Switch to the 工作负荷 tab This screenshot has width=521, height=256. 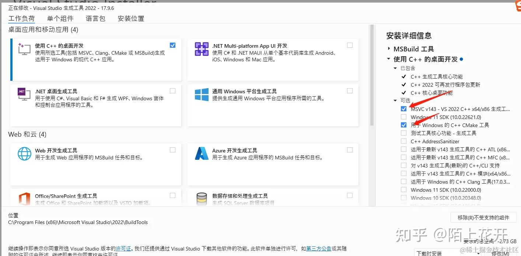click(22, 18)
